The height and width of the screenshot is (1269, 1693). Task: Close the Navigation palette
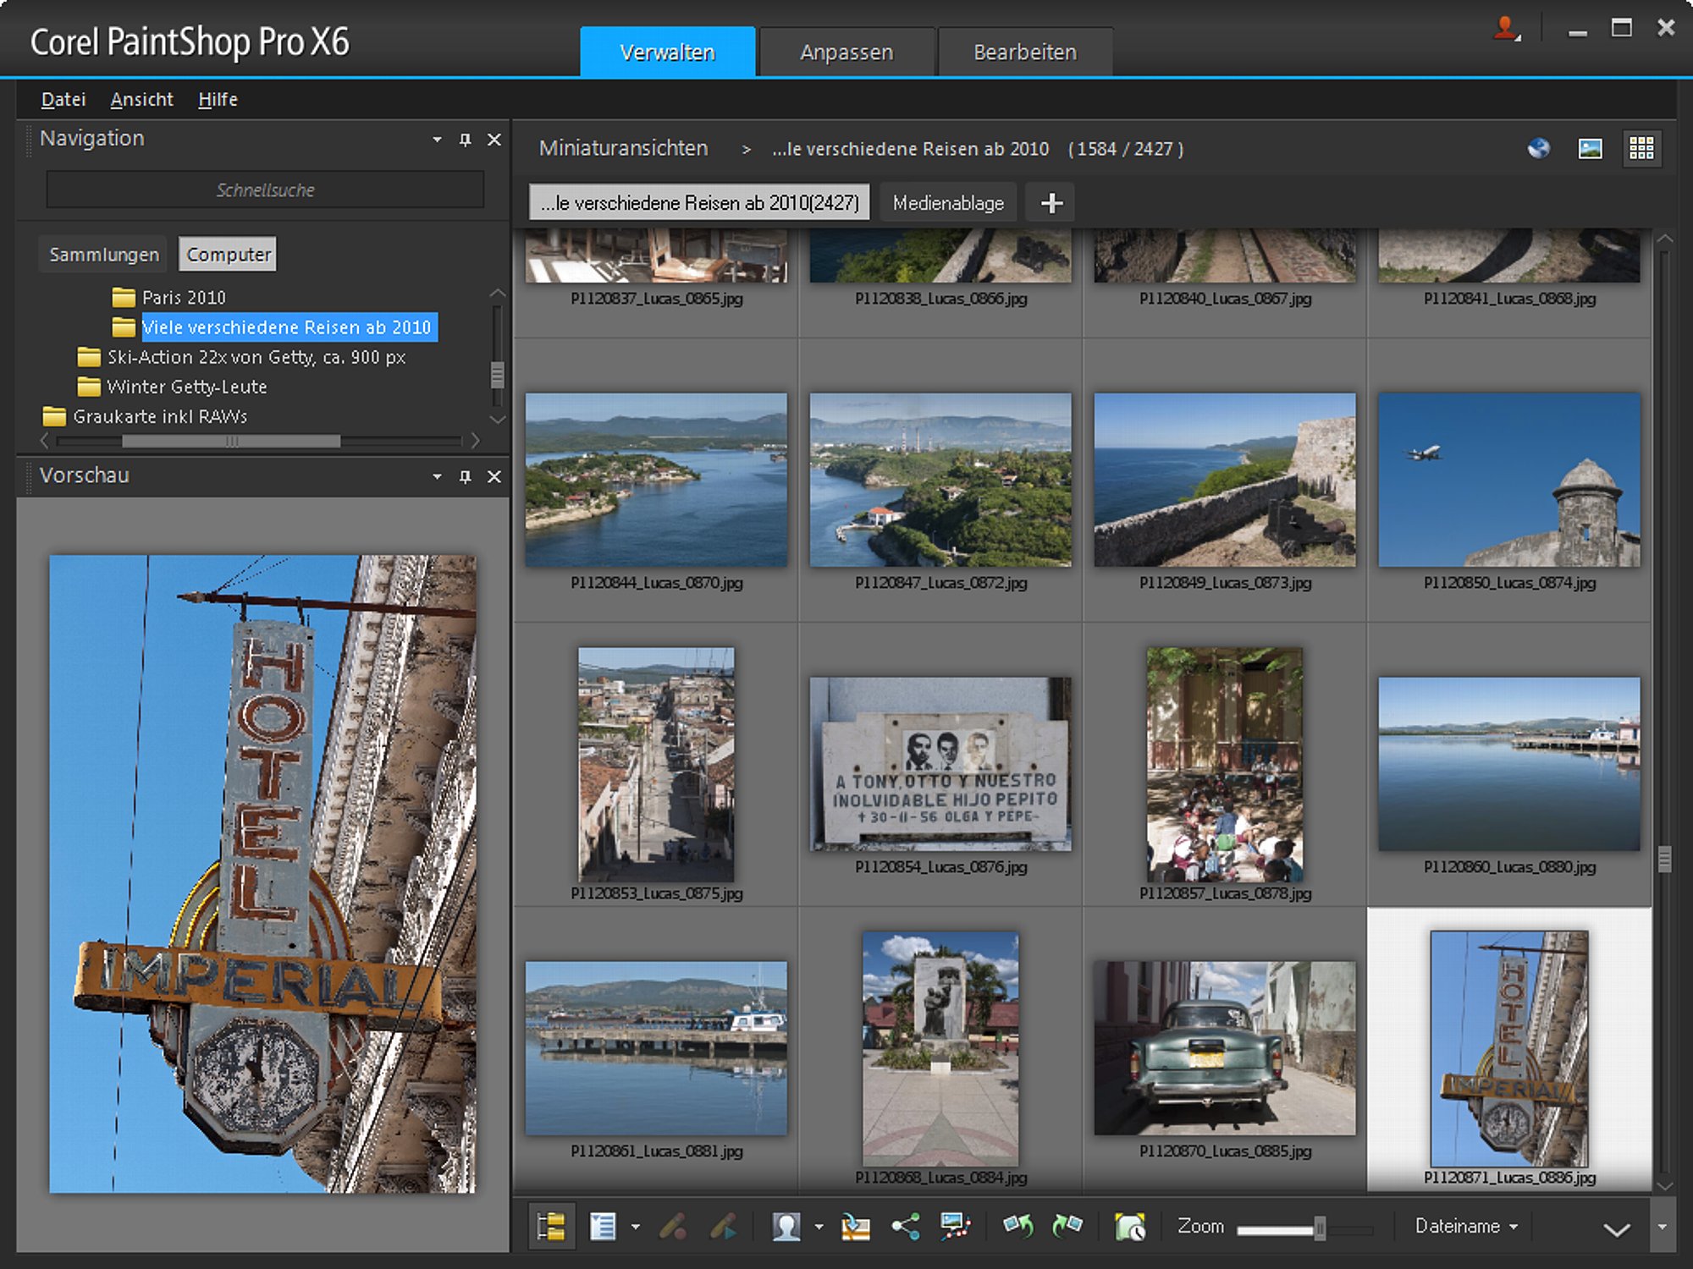coord(494,140)
